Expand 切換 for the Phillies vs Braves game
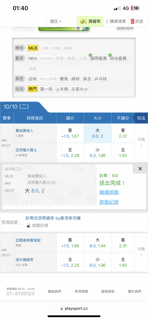 [141, 142]
